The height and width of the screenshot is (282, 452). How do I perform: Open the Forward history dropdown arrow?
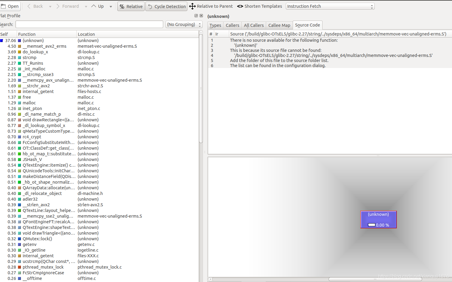point(86,7)
